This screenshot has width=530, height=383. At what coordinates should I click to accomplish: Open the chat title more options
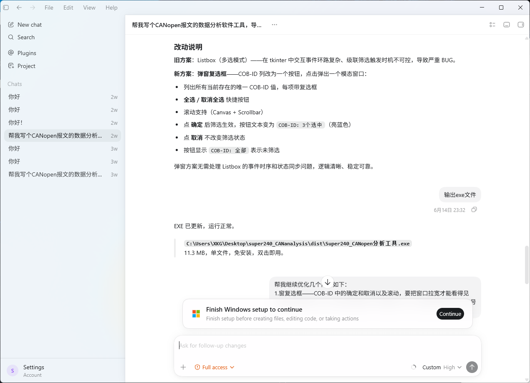[x=274, y=25]
